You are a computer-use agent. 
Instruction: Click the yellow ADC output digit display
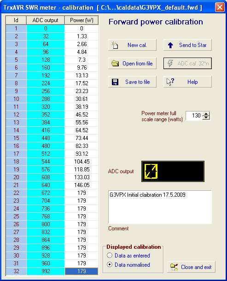tap(151, 171)
